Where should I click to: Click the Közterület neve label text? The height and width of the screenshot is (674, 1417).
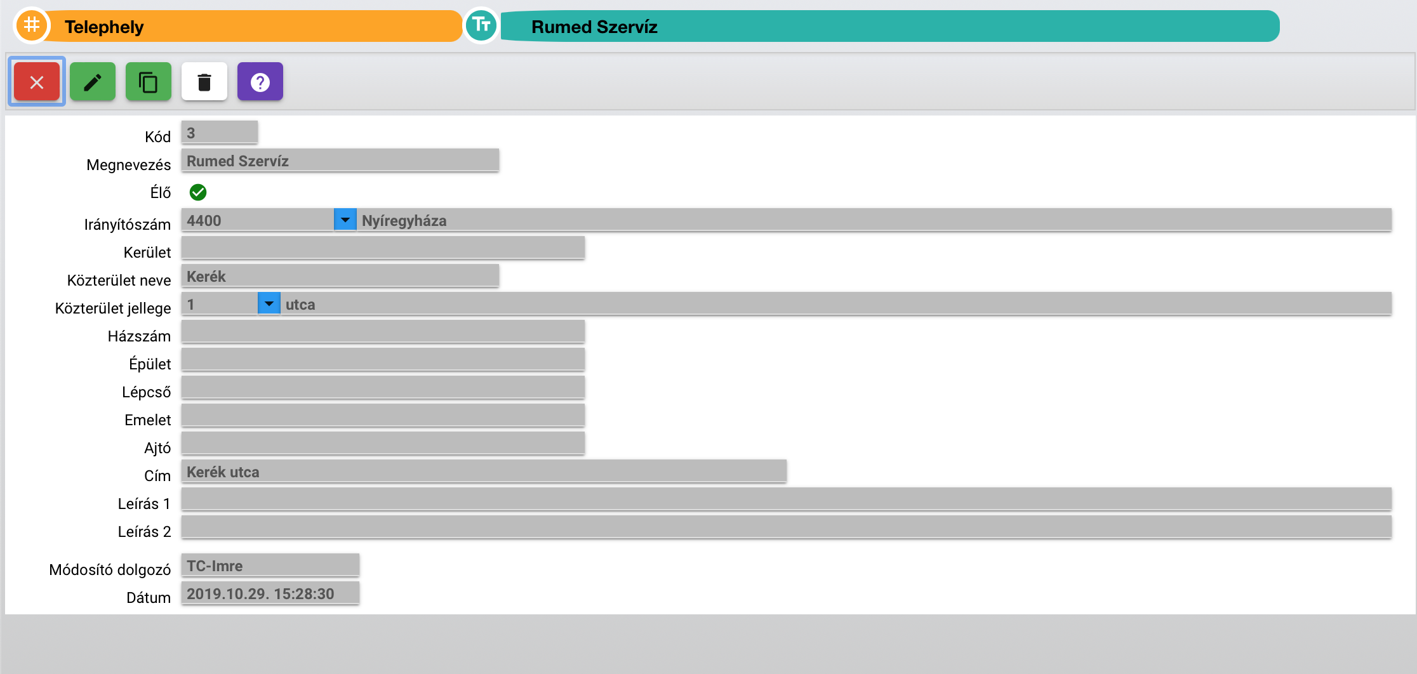pos(119,281)
